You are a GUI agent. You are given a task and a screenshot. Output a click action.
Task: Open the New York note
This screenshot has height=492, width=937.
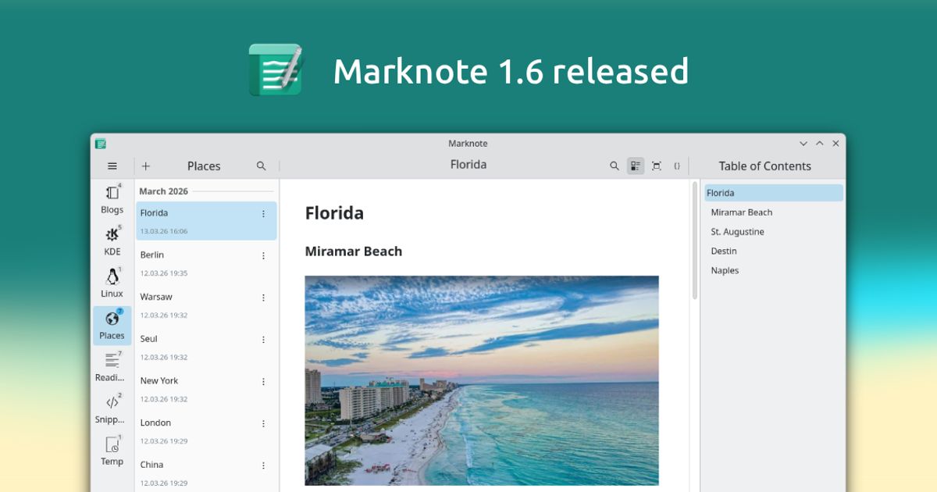206,389
